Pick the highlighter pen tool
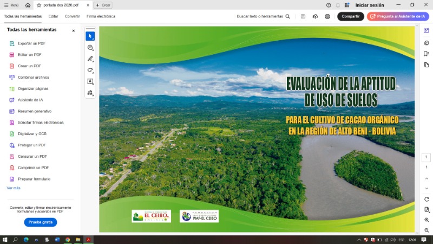 coord(90,59)
